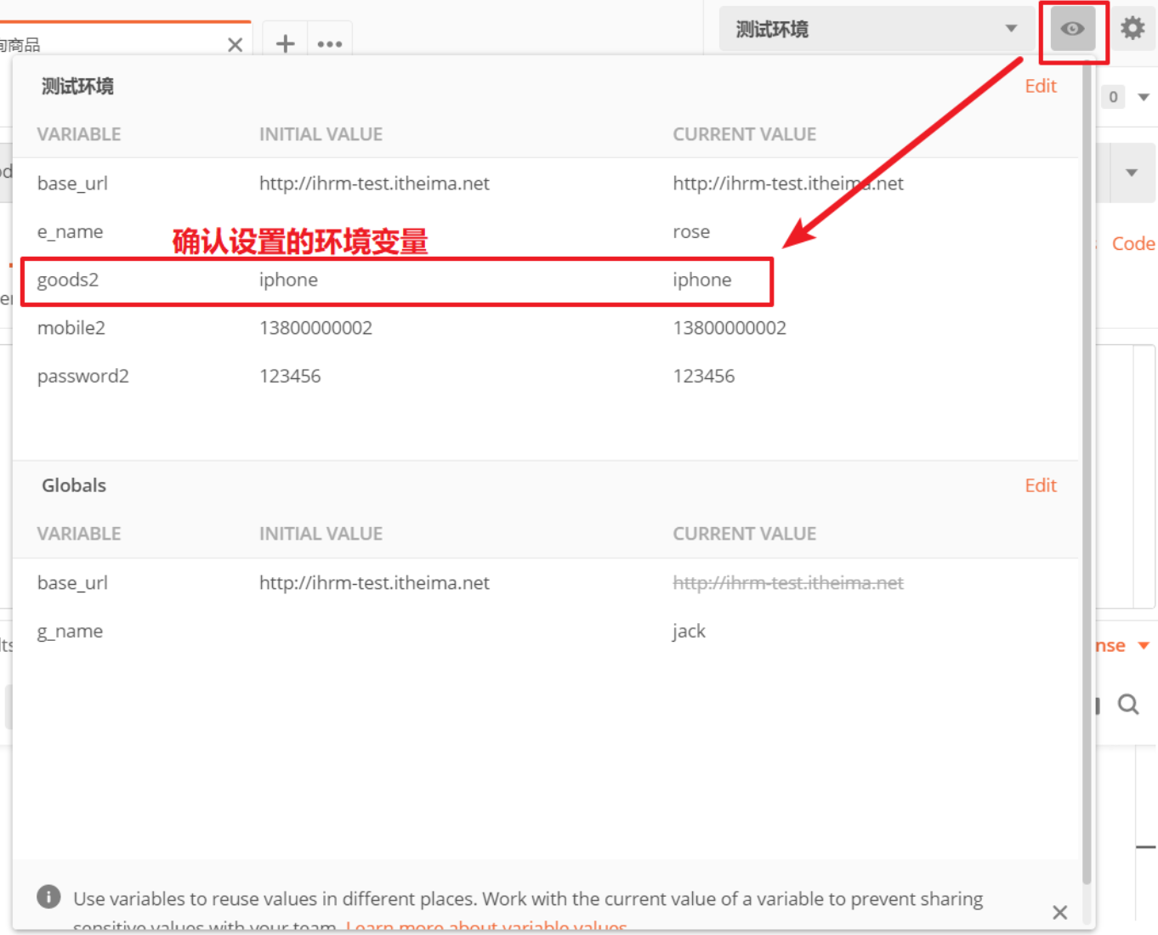Open the Postman settings gear
Viewport: 1158px width, 935px height.
tap(1133, 28)
